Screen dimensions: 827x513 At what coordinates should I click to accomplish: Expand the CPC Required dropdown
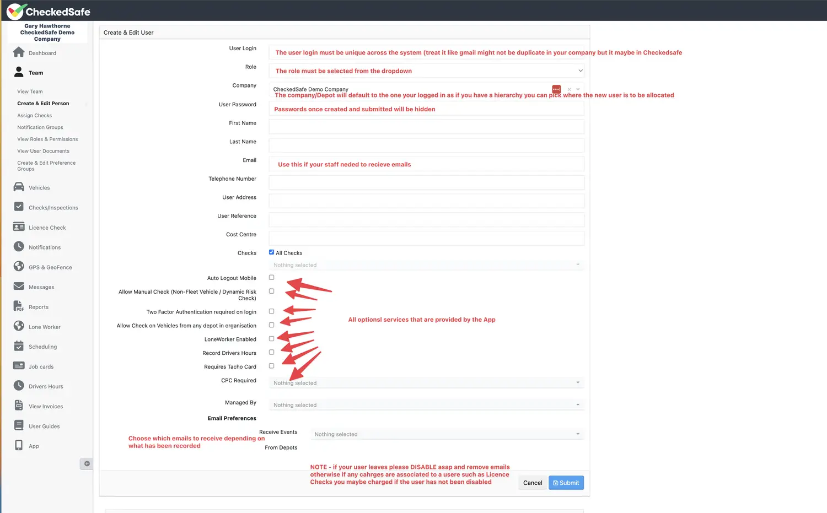425,382
